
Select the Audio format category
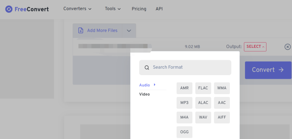[145, 85]
